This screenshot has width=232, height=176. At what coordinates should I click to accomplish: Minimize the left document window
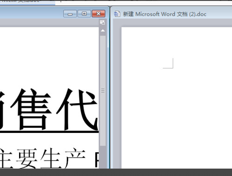70,14
